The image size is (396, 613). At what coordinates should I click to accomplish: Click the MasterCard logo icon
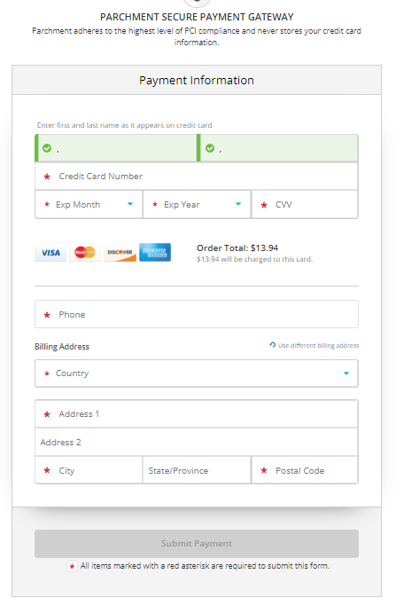pos(85,253)
